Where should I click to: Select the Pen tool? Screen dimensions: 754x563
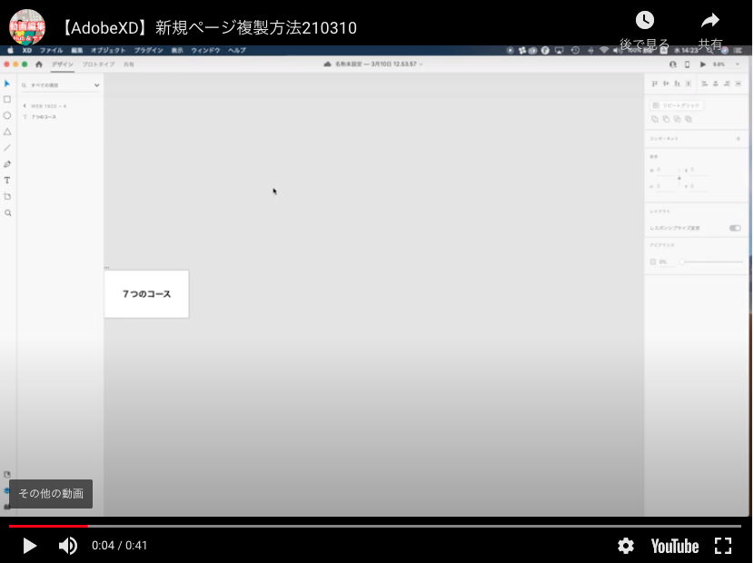[7, 164]
